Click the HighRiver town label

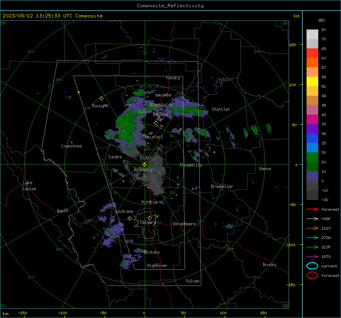coord(157,265)
